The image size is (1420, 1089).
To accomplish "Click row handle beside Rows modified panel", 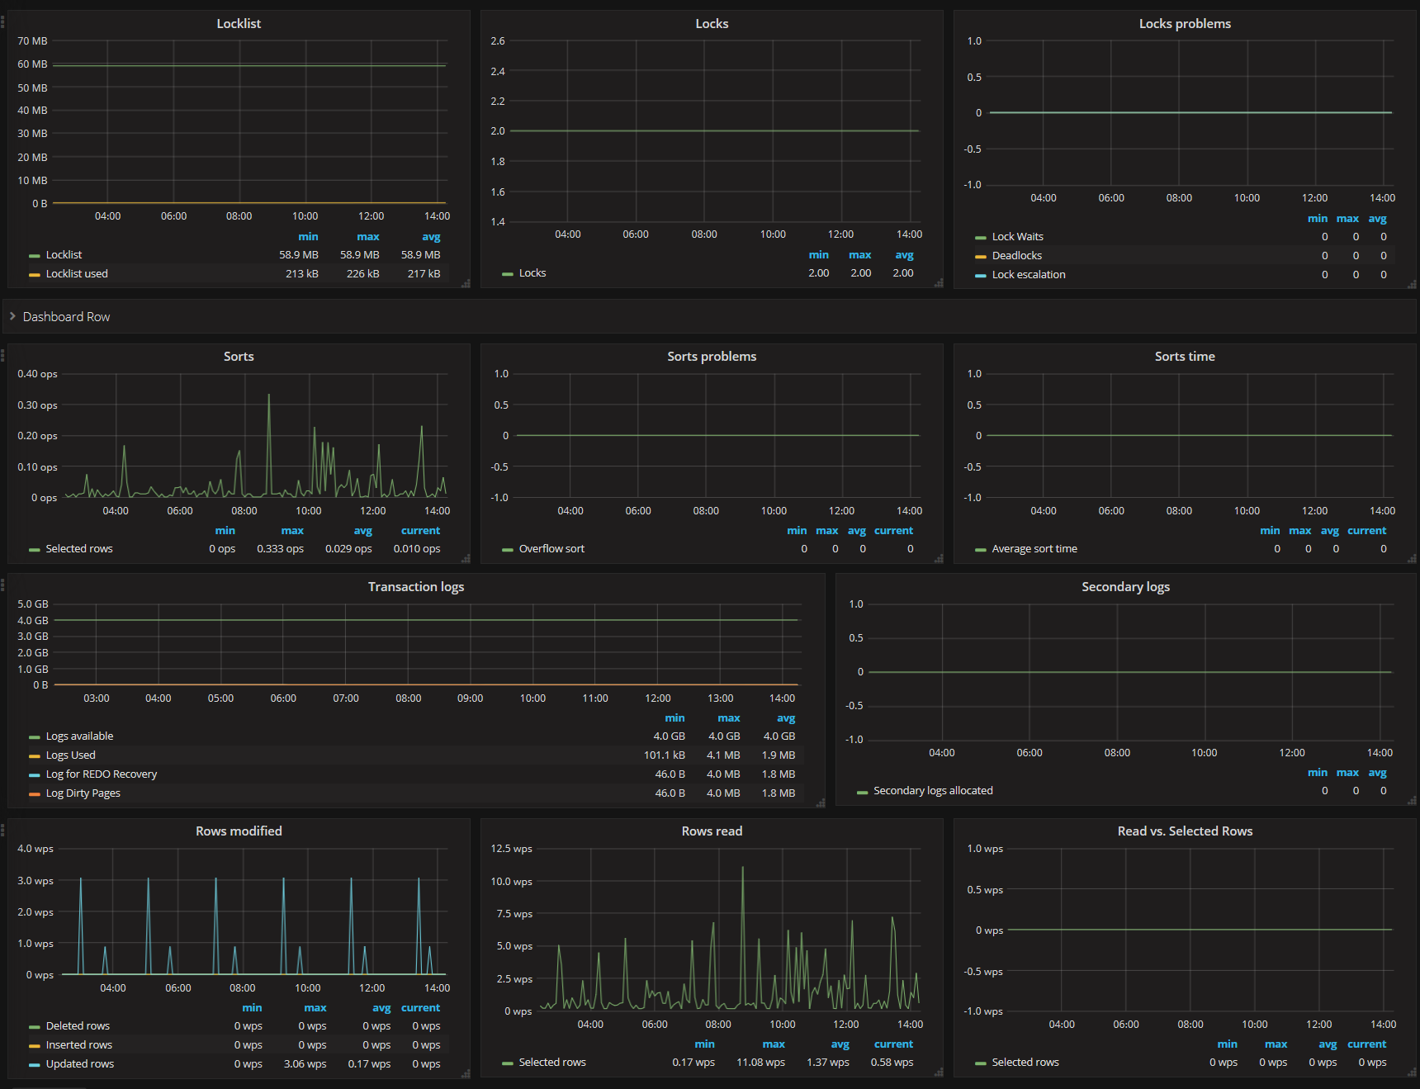I will click(2, 830).
